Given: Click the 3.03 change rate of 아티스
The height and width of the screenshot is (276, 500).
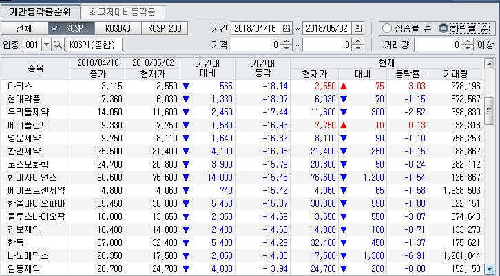Looking at the screenshot, I should pos(417,86).
